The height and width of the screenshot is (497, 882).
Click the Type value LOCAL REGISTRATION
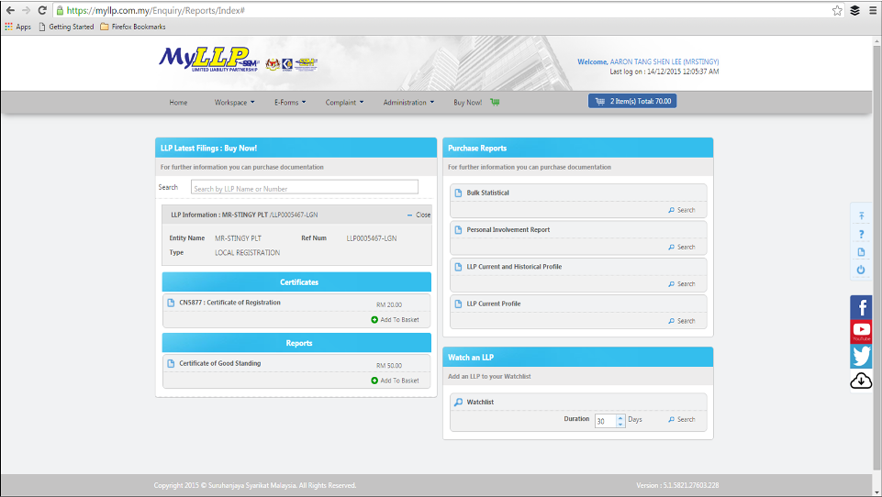(x=247, y=253)
